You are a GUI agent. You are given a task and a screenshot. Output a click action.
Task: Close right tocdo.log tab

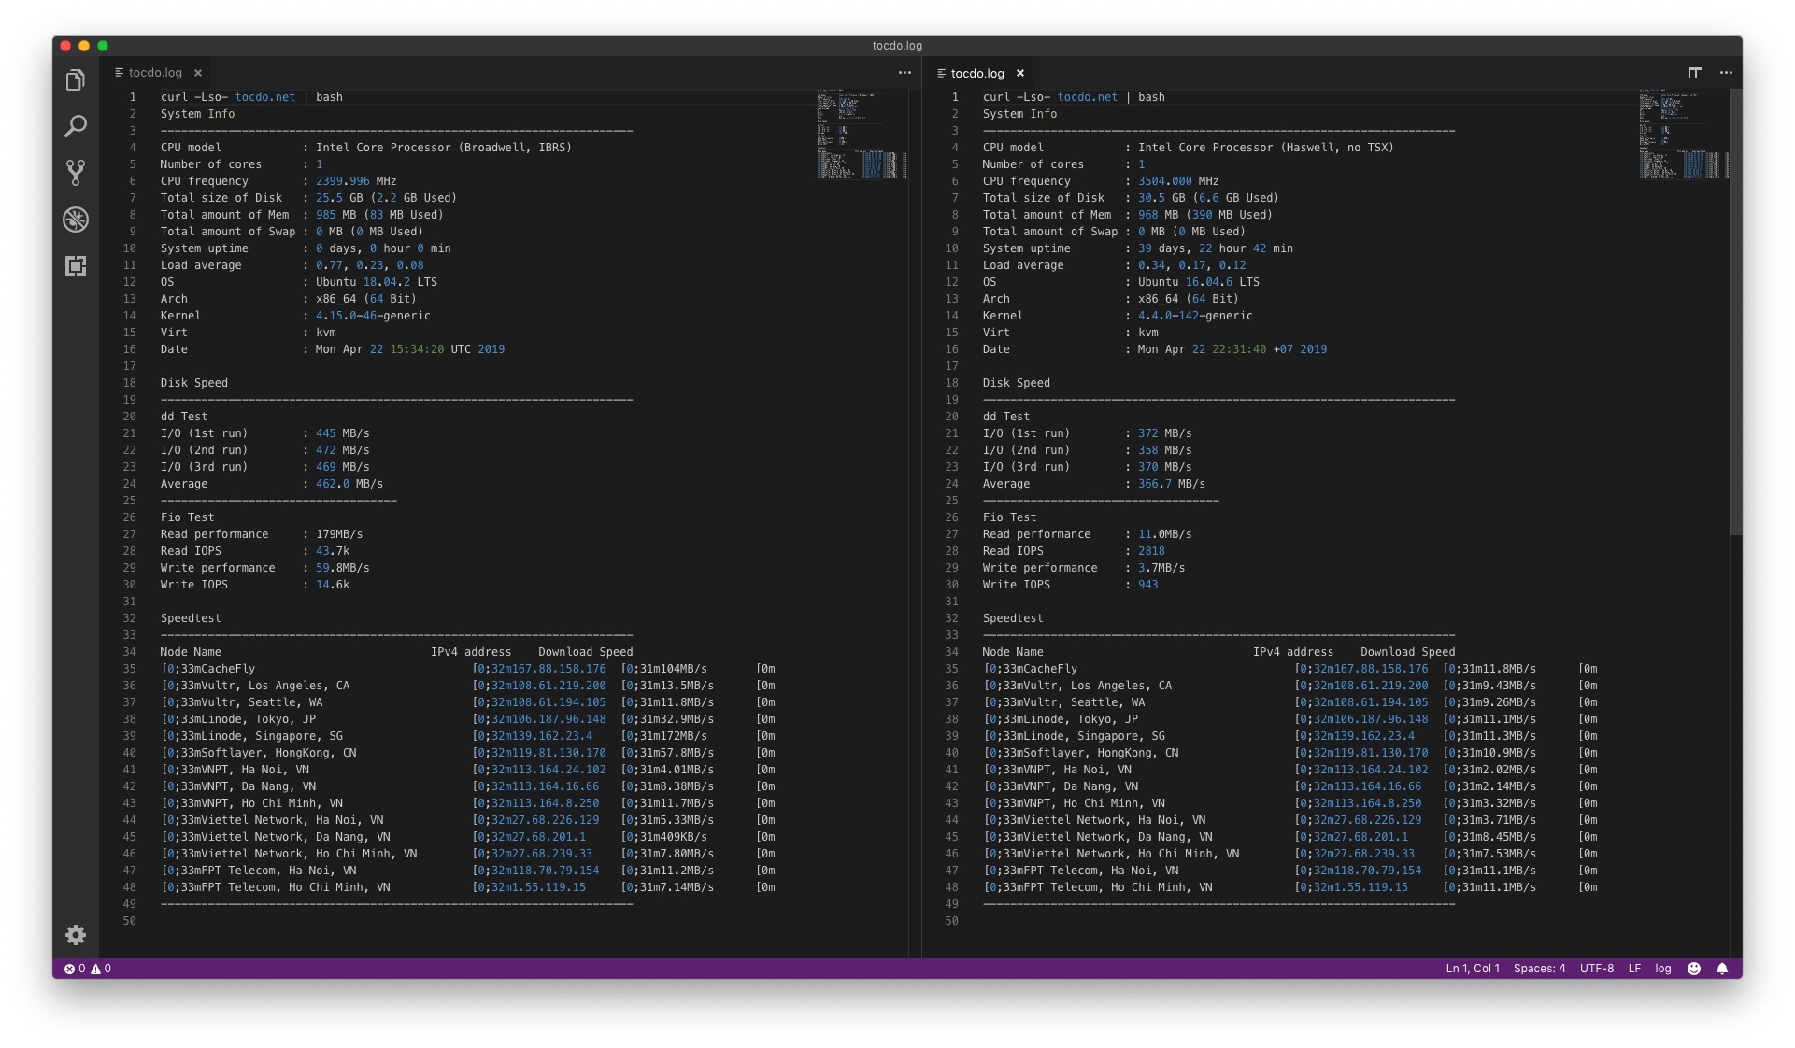click(x=1020, y=73)
